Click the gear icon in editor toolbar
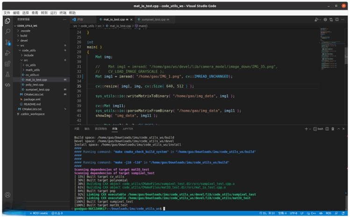Image resolution: width=350 pixels, height=218 pixels. point(325,20)
